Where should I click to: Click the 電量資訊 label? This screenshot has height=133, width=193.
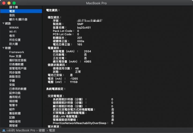coord(54,48)
